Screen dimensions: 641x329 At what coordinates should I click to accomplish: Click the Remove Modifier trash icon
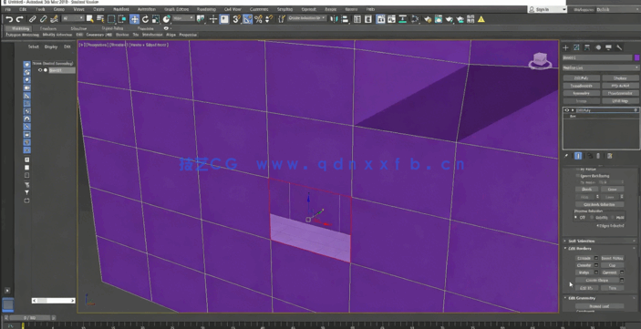(598, 156)
